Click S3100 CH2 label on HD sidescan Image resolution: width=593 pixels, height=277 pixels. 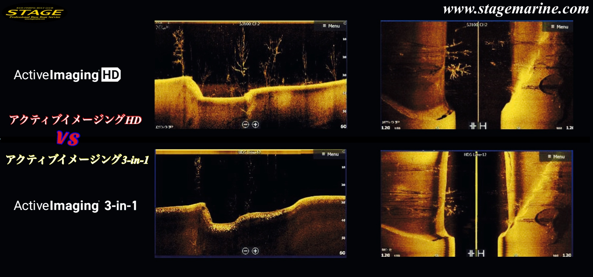click(477, 24)
